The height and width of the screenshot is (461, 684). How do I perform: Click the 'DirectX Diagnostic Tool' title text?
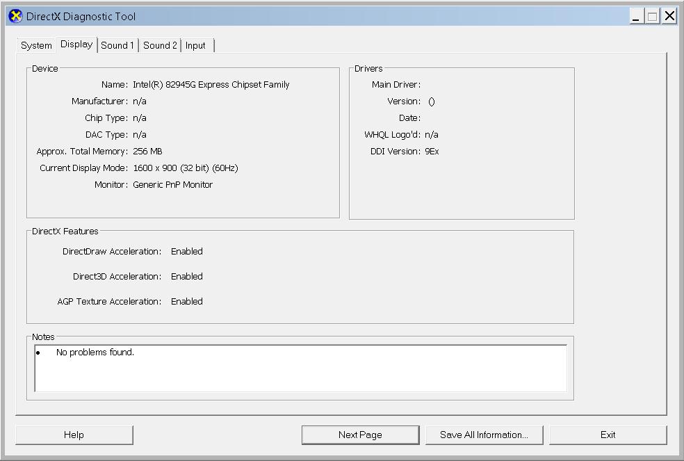click(81, 17)
